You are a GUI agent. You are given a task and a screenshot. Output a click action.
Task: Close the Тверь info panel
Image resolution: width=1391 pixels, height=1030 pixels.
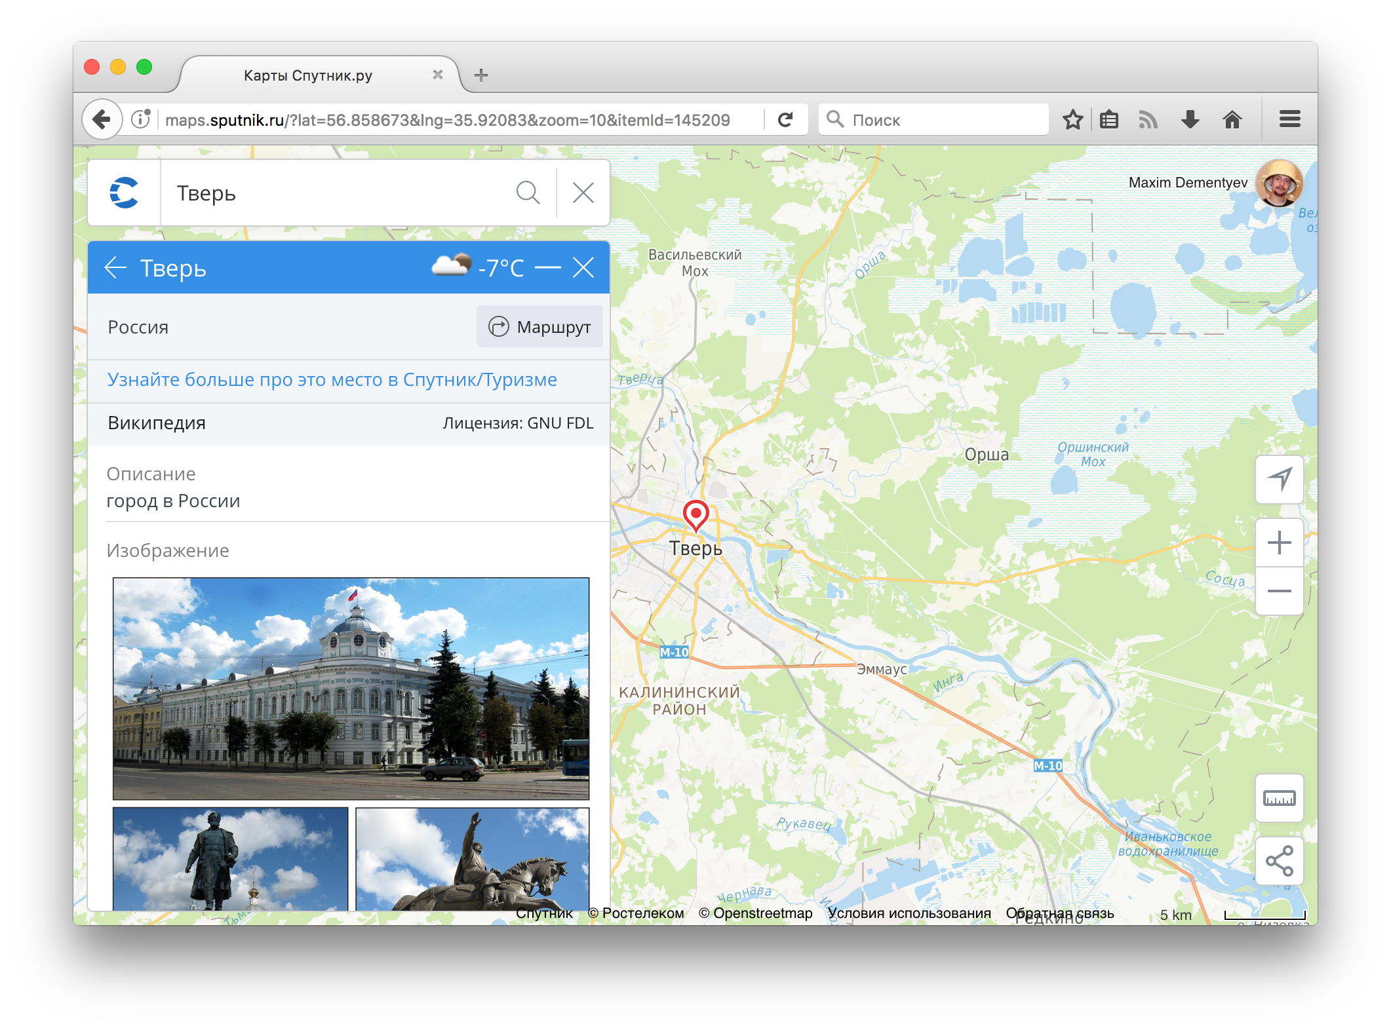(x=583, y=267)
